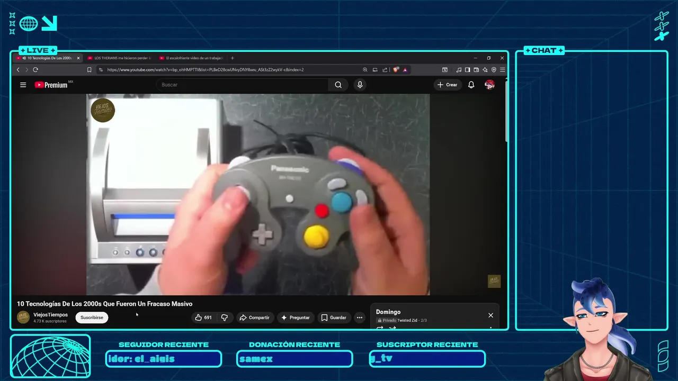Open Brave Shields lion icon
Image resolution: width=678 pixels, height=381 pixels.
[x=396, y=70]
